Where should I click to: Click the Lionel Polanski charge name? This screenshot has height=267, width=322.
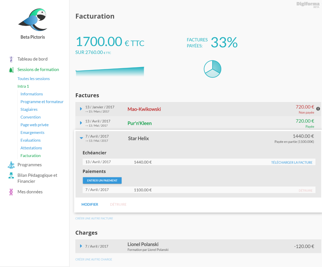(143, 244)
